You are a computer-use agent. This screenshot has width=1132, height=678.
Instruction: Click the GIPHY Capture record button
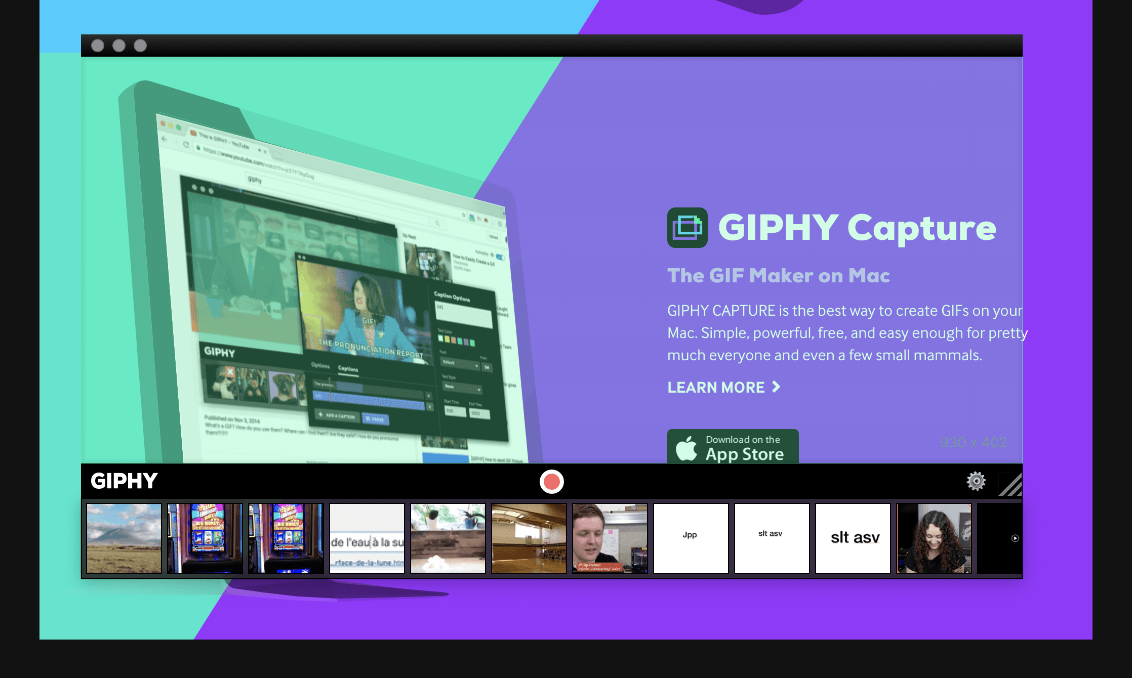[x=552, y=481]
